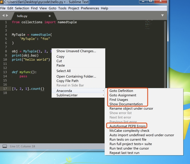Open the Project menu
Image resolution: width=190 pixels, height=164 pixels.
point(74,8)
